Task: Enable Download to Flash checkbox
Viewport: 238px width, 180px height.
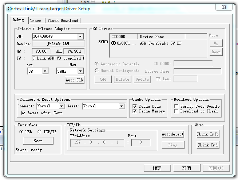Action: tap(176, 111)
